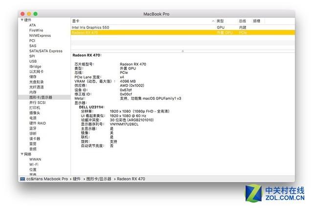Select iBridge in the sidebar
The width and height of the screenshot is (313, 208).
pos(35,67)
